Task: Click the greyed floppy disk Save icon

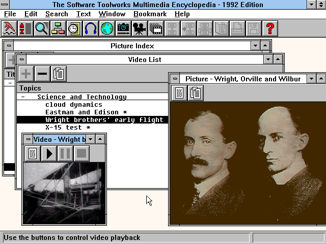Action: (254, 28)
